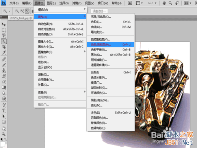Choose Add to Selection mode icon
This screenshot has height=148, width=197.
click(x=22, y=11)
